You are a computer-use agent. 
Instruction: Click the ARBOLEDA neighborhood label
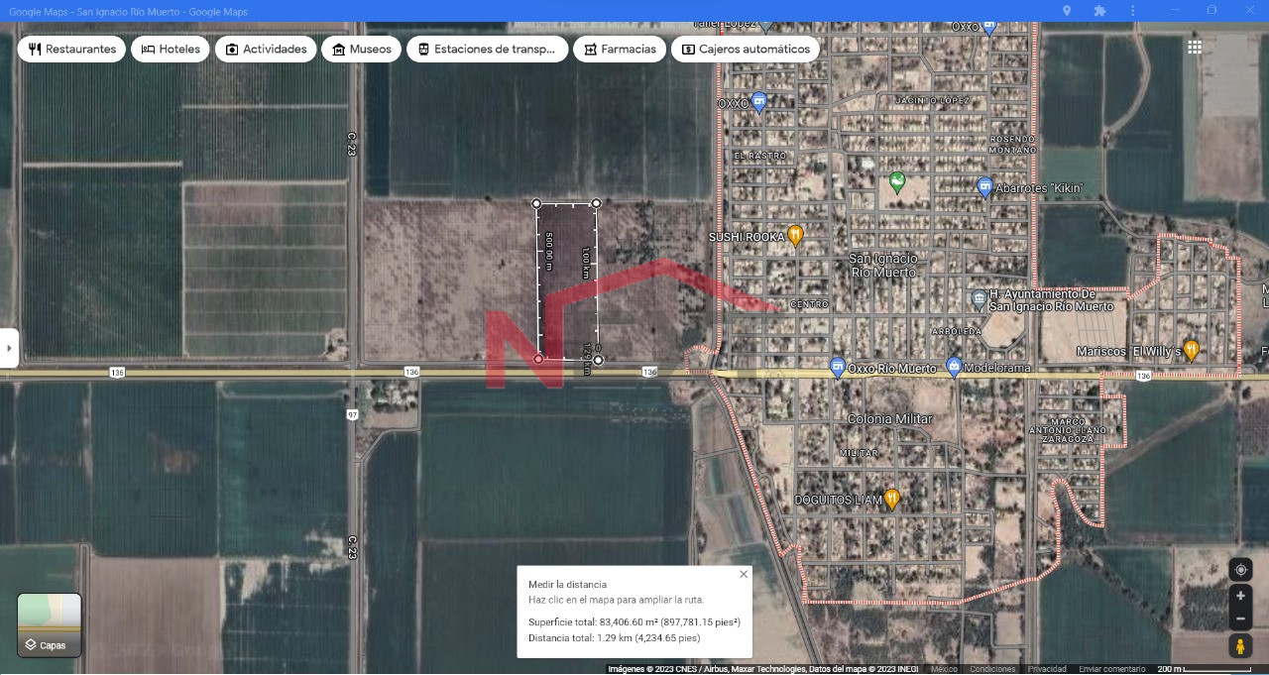tap(957, 331)
